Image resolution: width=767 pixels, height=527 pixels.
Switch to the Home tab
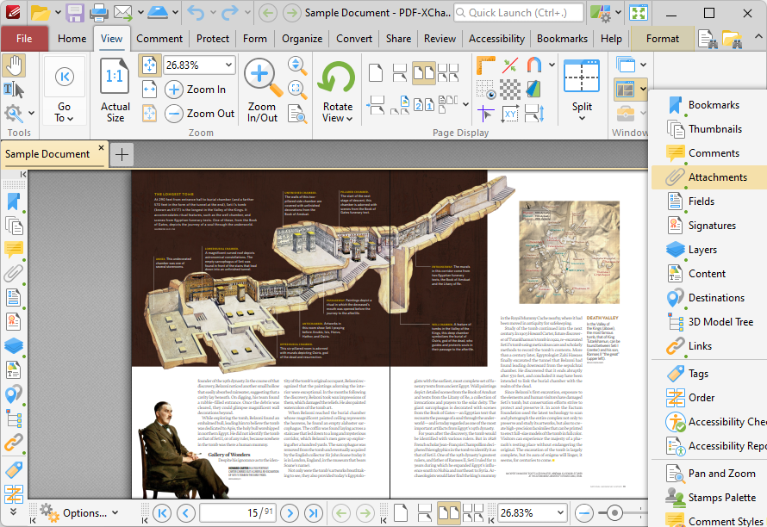click(72, 39)
